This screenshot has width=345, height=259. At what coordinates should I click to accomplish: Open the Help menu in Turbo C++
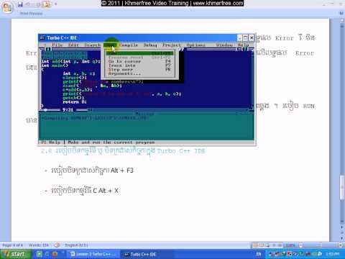point(243,45)
